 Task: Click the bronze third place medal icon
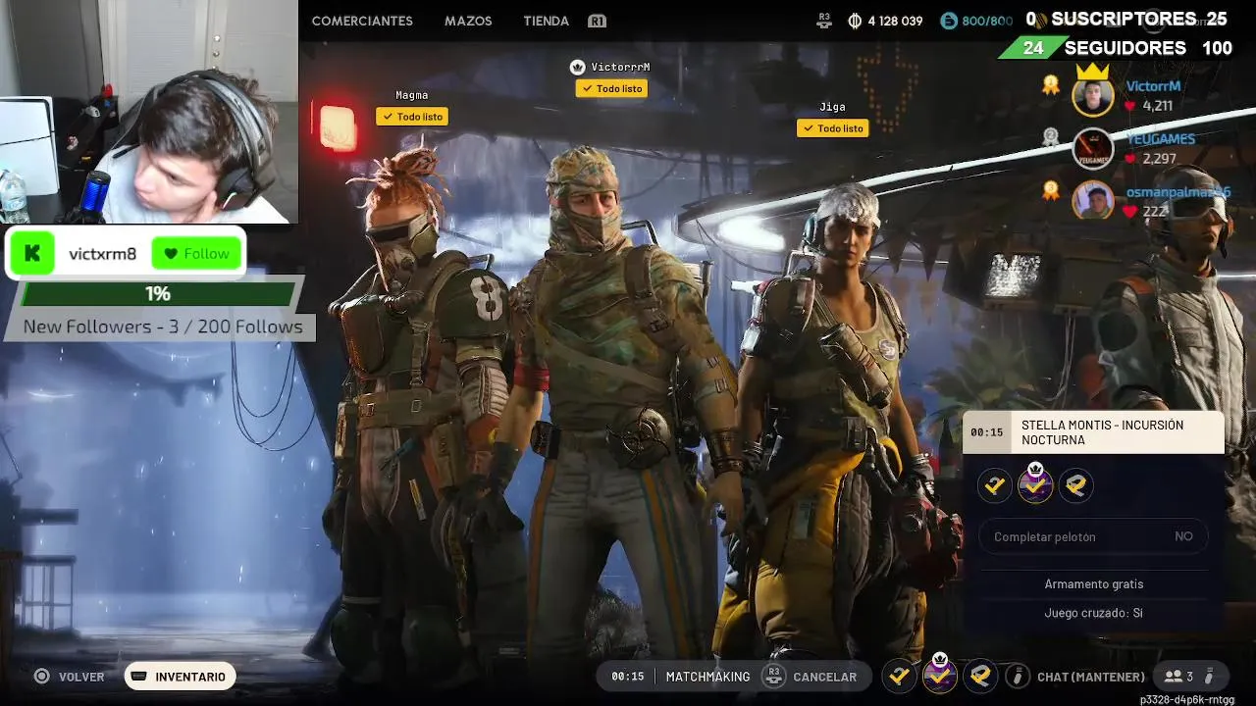1051,190
